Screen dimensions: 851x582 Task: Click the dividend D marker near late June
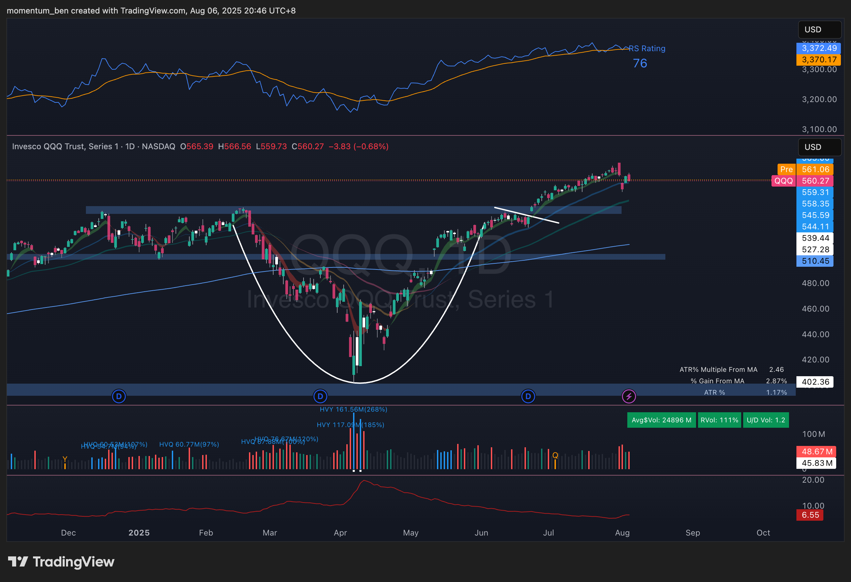pos(528,396)
